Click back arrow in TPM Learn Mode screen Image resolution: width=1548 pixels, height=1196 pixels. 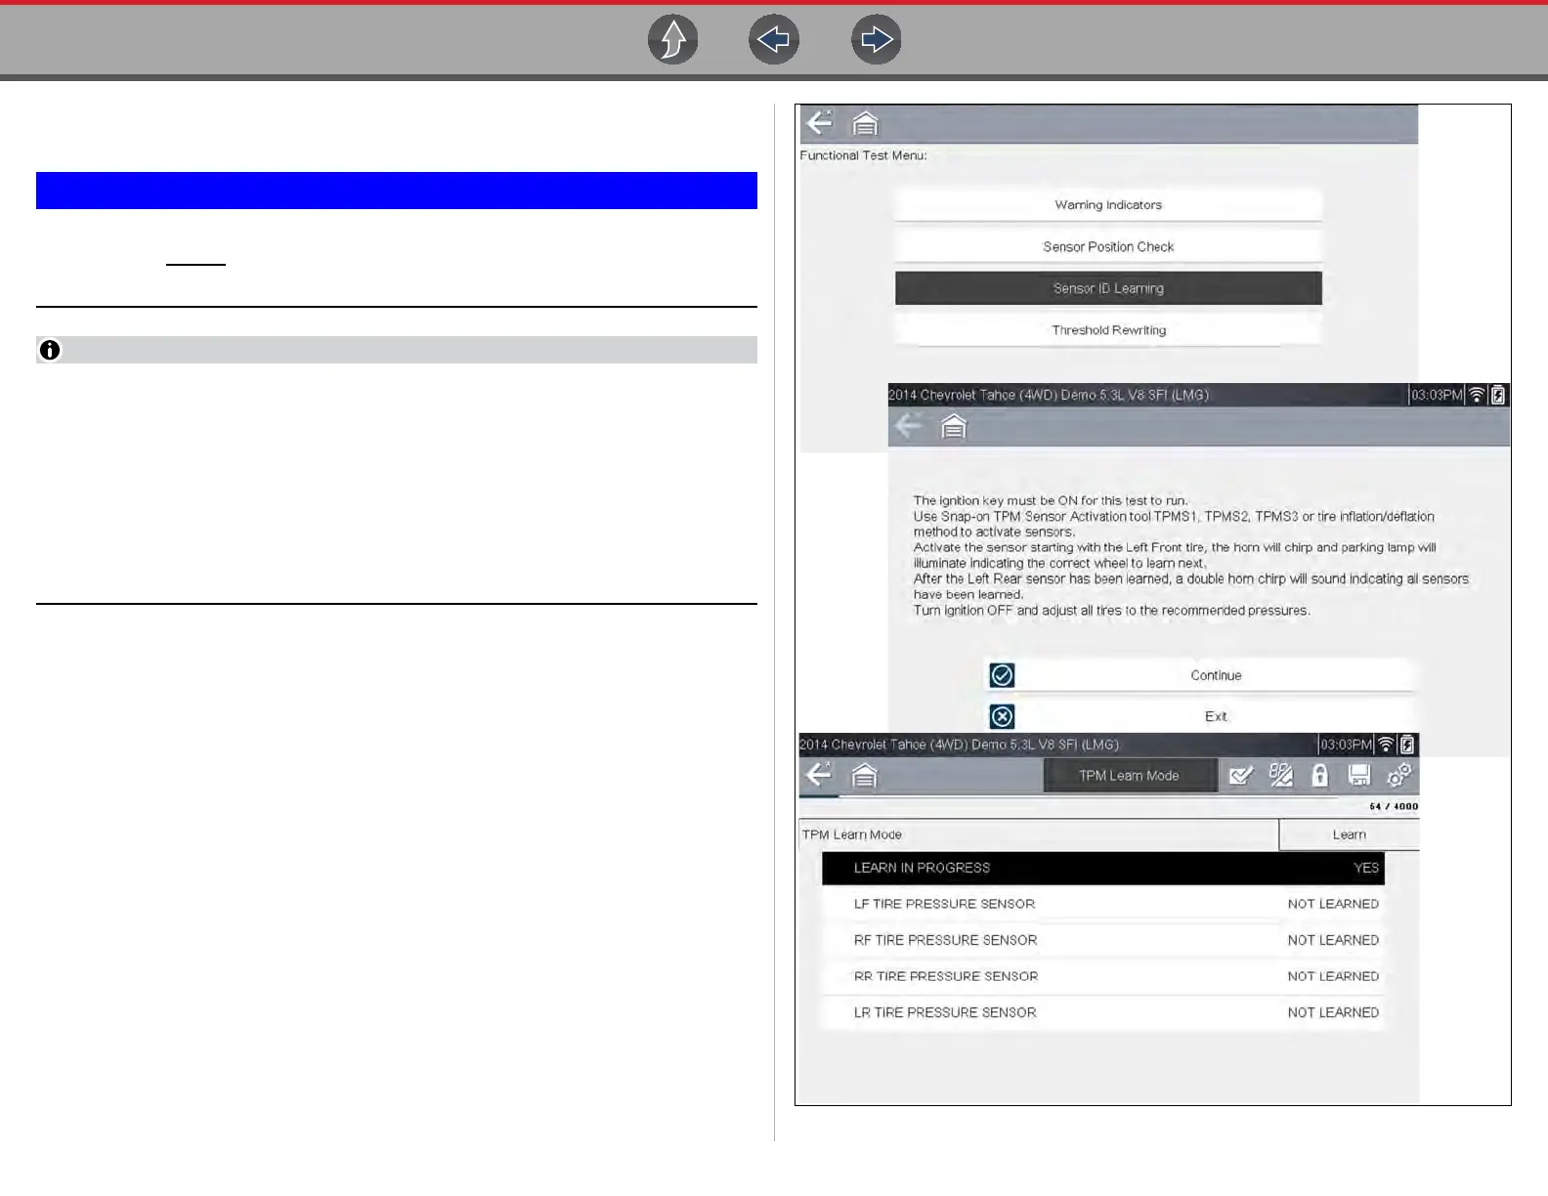tap(819, 775)
